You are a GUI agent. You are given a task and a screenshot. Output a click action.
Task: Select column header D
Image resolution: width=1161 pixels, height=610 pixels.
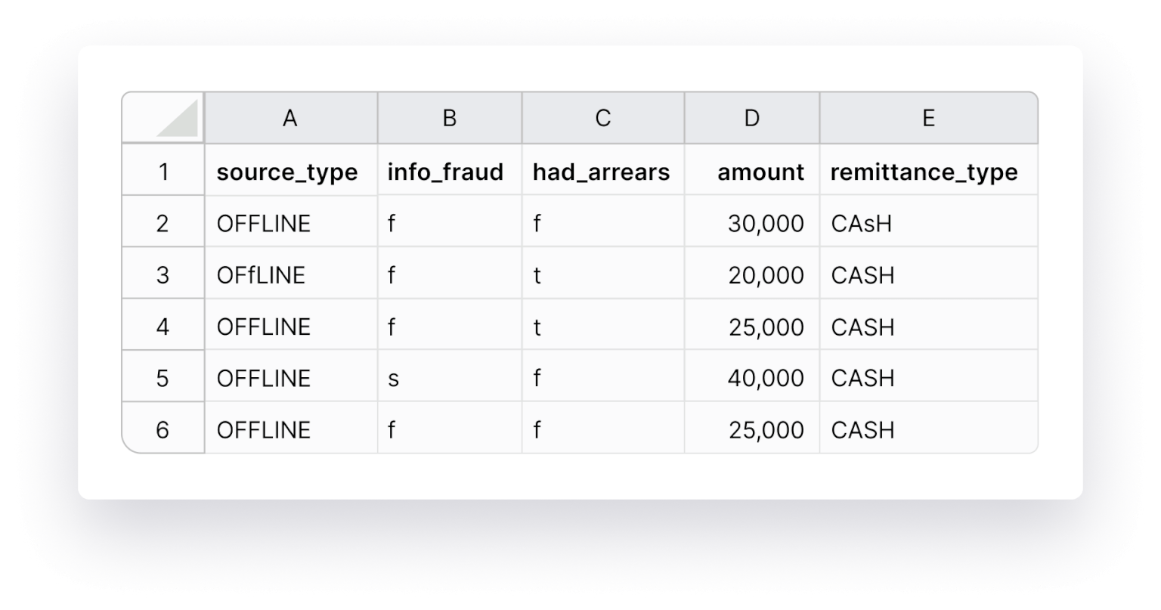tap(751, 117)
